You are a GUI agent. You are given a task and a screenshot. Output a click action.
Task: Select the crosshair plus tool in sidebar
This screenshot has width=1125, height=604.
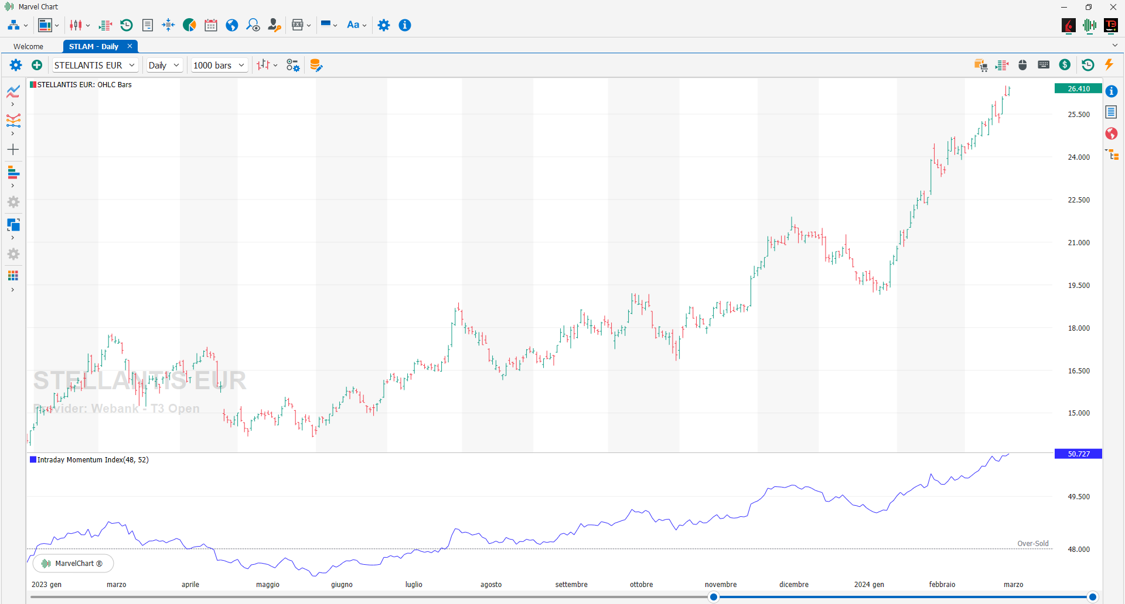click(13, 150)
